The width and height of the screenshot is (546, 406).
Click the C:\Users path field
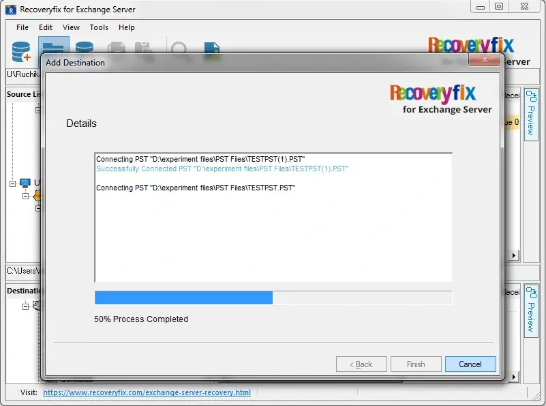coord(23,271)
